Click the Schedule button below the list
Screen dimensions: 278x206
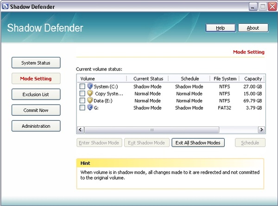[x=250, y=143]
